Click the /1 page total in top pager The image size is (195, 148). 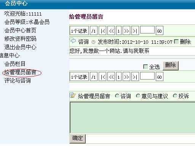click(94, 30)
